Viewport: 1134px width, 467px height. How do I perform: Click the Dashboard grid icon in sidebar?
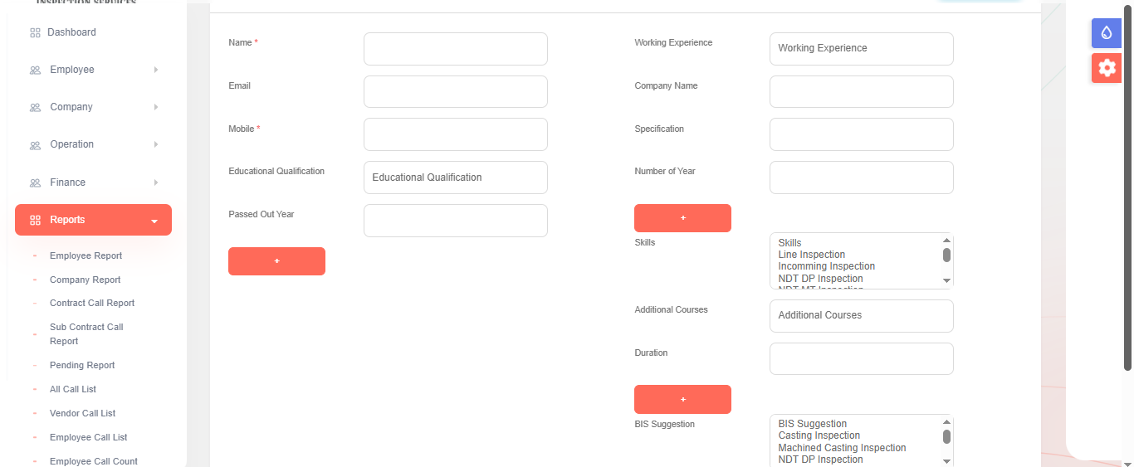[x=35, y=32]
